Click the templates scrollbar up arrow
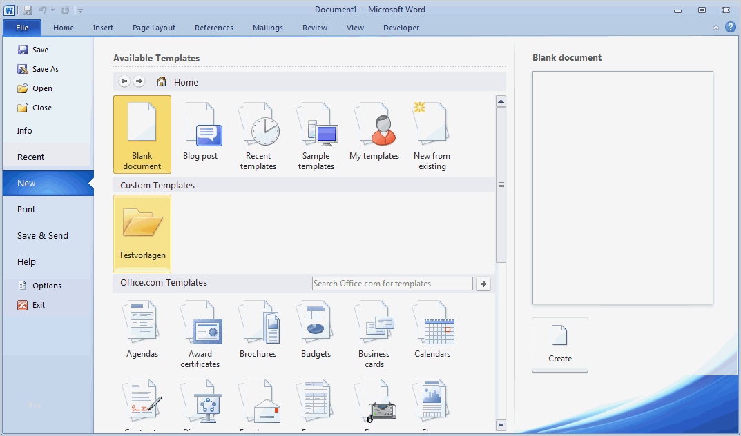This screenshot has height=436, width=741. point(501,101)
